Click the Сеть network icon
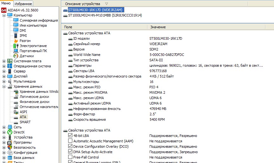Viewport: 274px width, 163px height. 10,127
